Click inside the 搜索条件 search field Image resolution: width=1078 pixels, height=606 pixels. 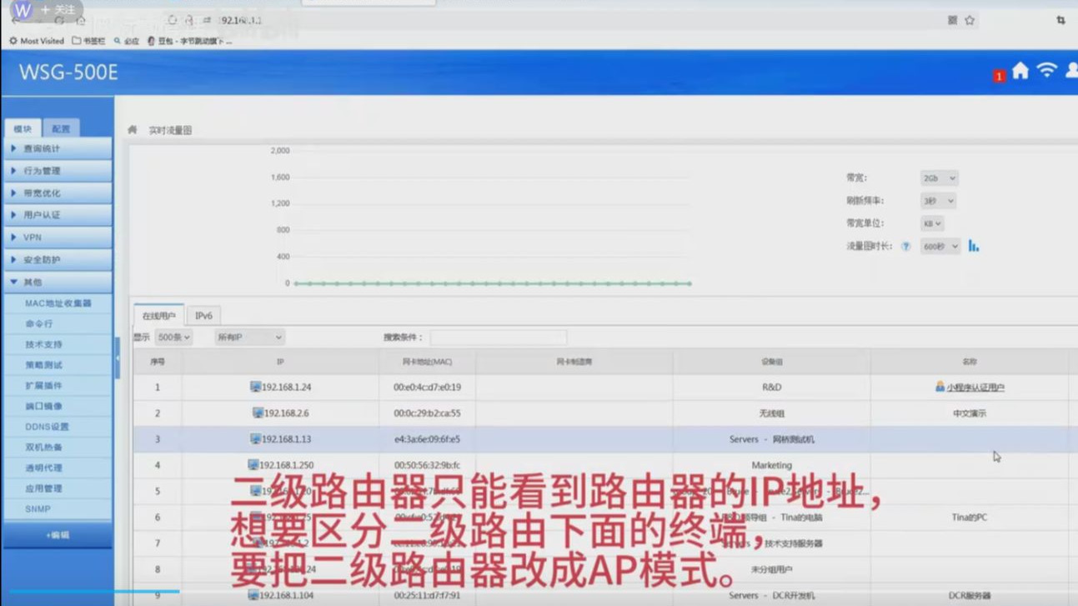click(x=499, y=337)
